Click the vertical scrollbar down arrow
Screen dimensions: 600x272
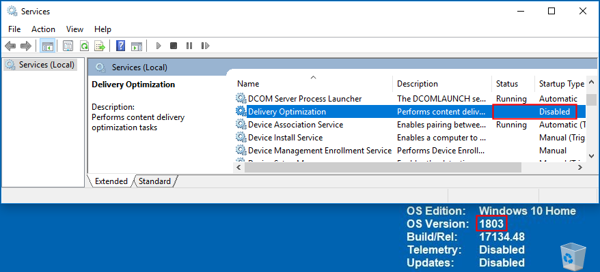(591, 156)
